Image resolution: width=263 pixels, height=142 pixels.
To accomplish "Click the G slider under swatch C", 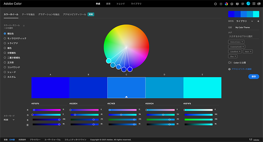I will click(x=123, y=115).
